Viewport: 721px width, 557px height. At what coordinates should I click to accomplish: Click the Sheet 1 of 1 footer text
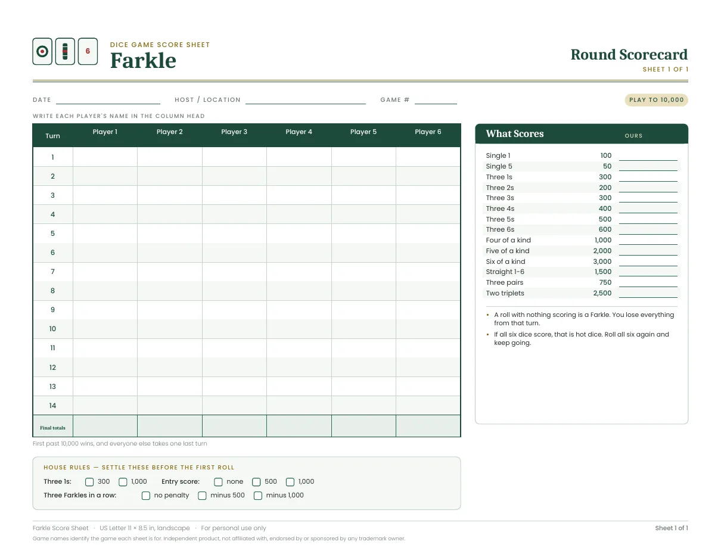(x=672, y=528)
